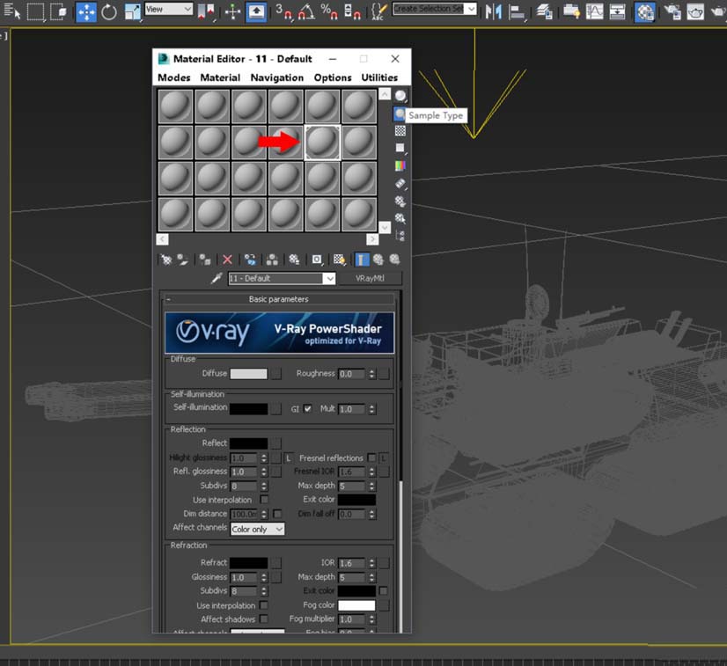Open the Affect channels Color only dropdown
Screen dimensions: 727x666
(x=257, y=530)
